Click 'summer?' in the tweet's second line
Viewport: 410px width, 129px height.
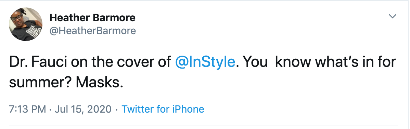click(40, 83)
